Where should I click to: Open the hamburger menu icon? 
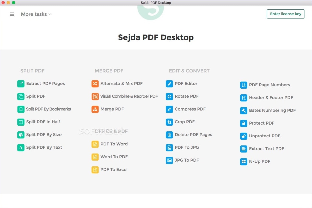pos(12,14)
